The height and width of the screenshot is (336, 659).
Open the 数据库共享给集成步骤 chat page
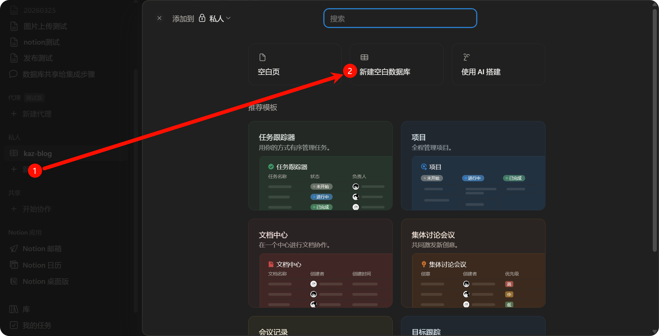[58, 74]
